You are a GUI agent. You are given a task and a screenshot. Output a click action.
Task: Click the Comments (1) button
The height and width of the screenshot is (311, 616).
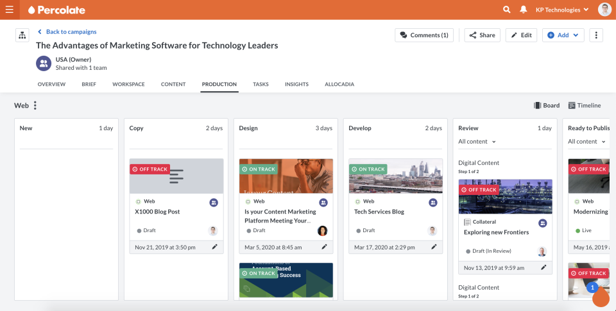(x=424, y=35)
